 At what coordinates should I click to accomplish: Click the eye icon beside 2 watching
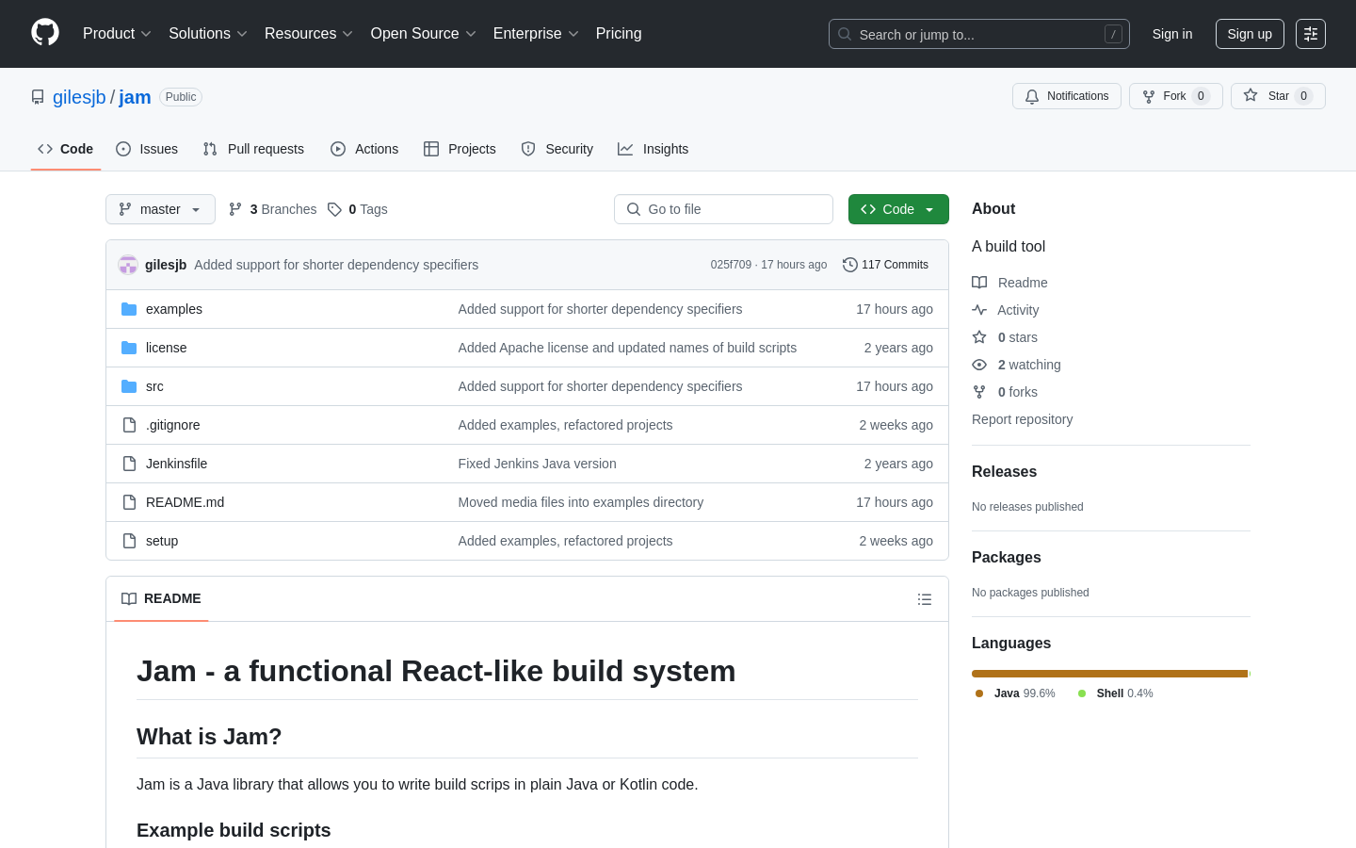tap(979, 365)
